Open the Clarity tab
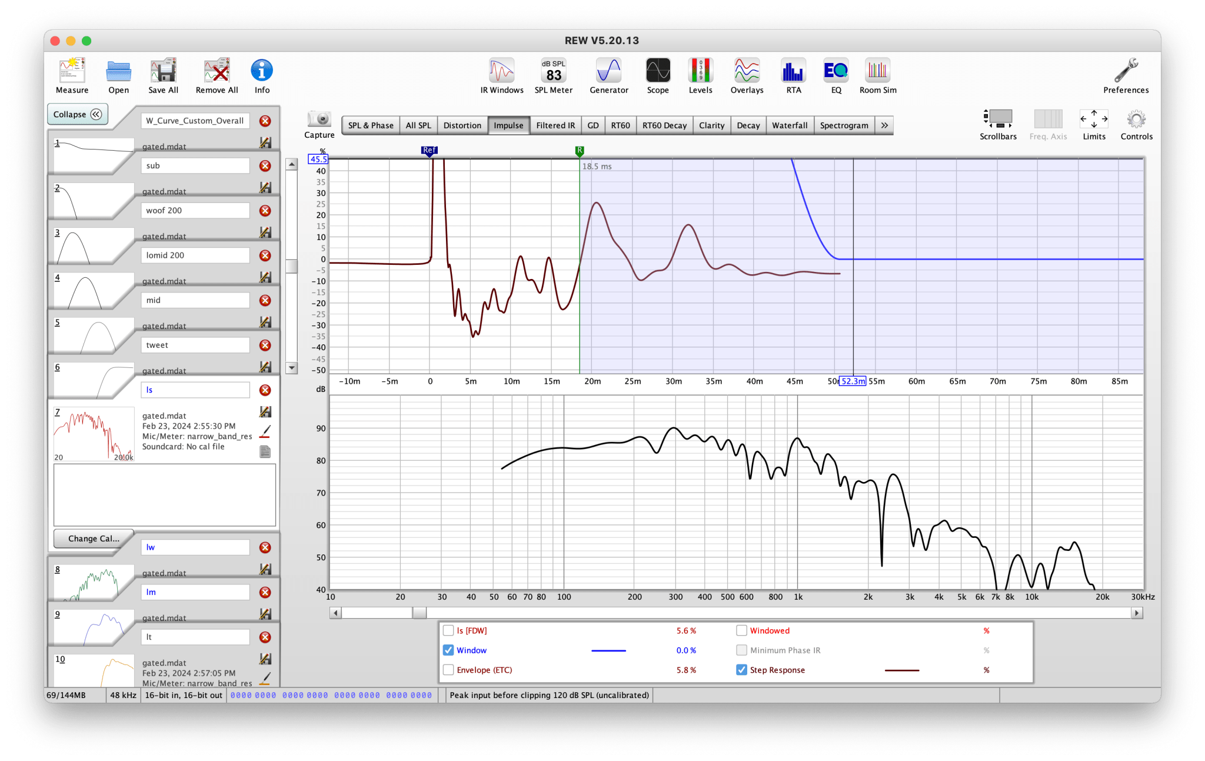Image resolution: width=1205 pixels, height=761 pixels. pos(711,125)
